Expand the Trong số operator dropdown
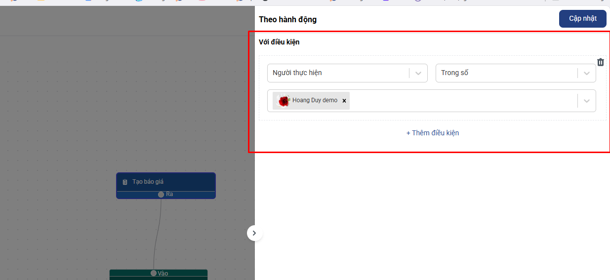The image size is (610, 280). [x=586, y=73]
